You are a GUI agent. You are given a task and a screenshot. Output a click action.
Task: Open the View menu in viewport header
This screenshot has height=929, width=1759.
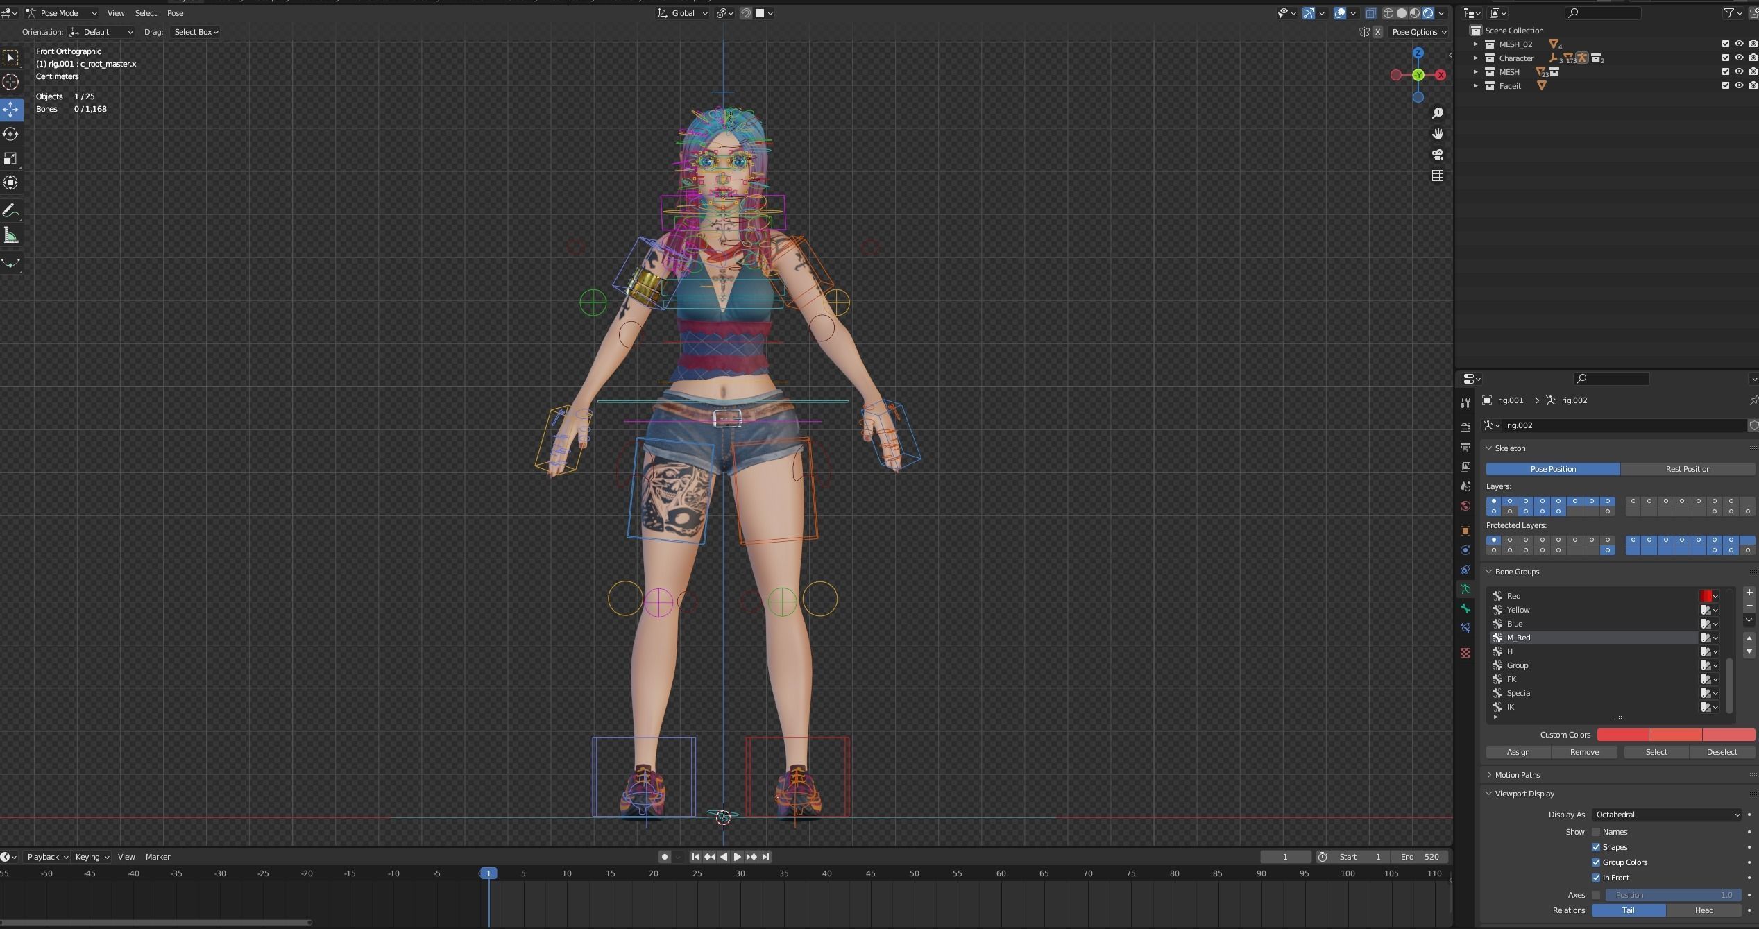(x=116, y=13)
